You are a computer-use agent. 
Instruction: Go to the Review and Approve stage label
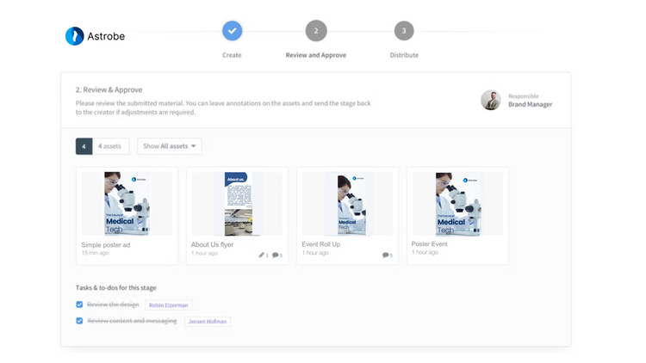[316, 55]
